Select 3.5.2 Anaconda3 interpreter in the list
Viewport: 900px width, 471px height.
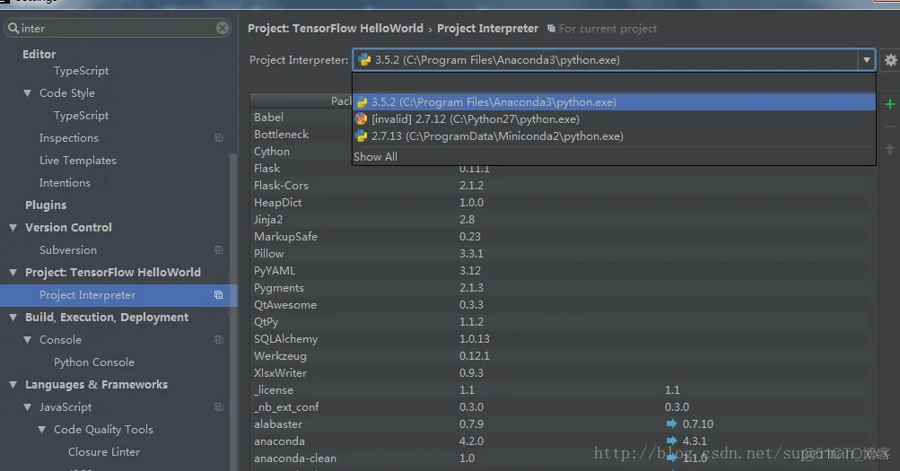(614, 102)
